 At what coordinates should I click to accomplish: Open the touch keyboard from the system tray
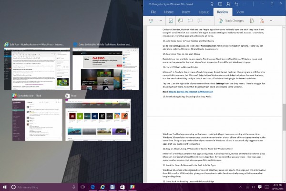(266, 187)
